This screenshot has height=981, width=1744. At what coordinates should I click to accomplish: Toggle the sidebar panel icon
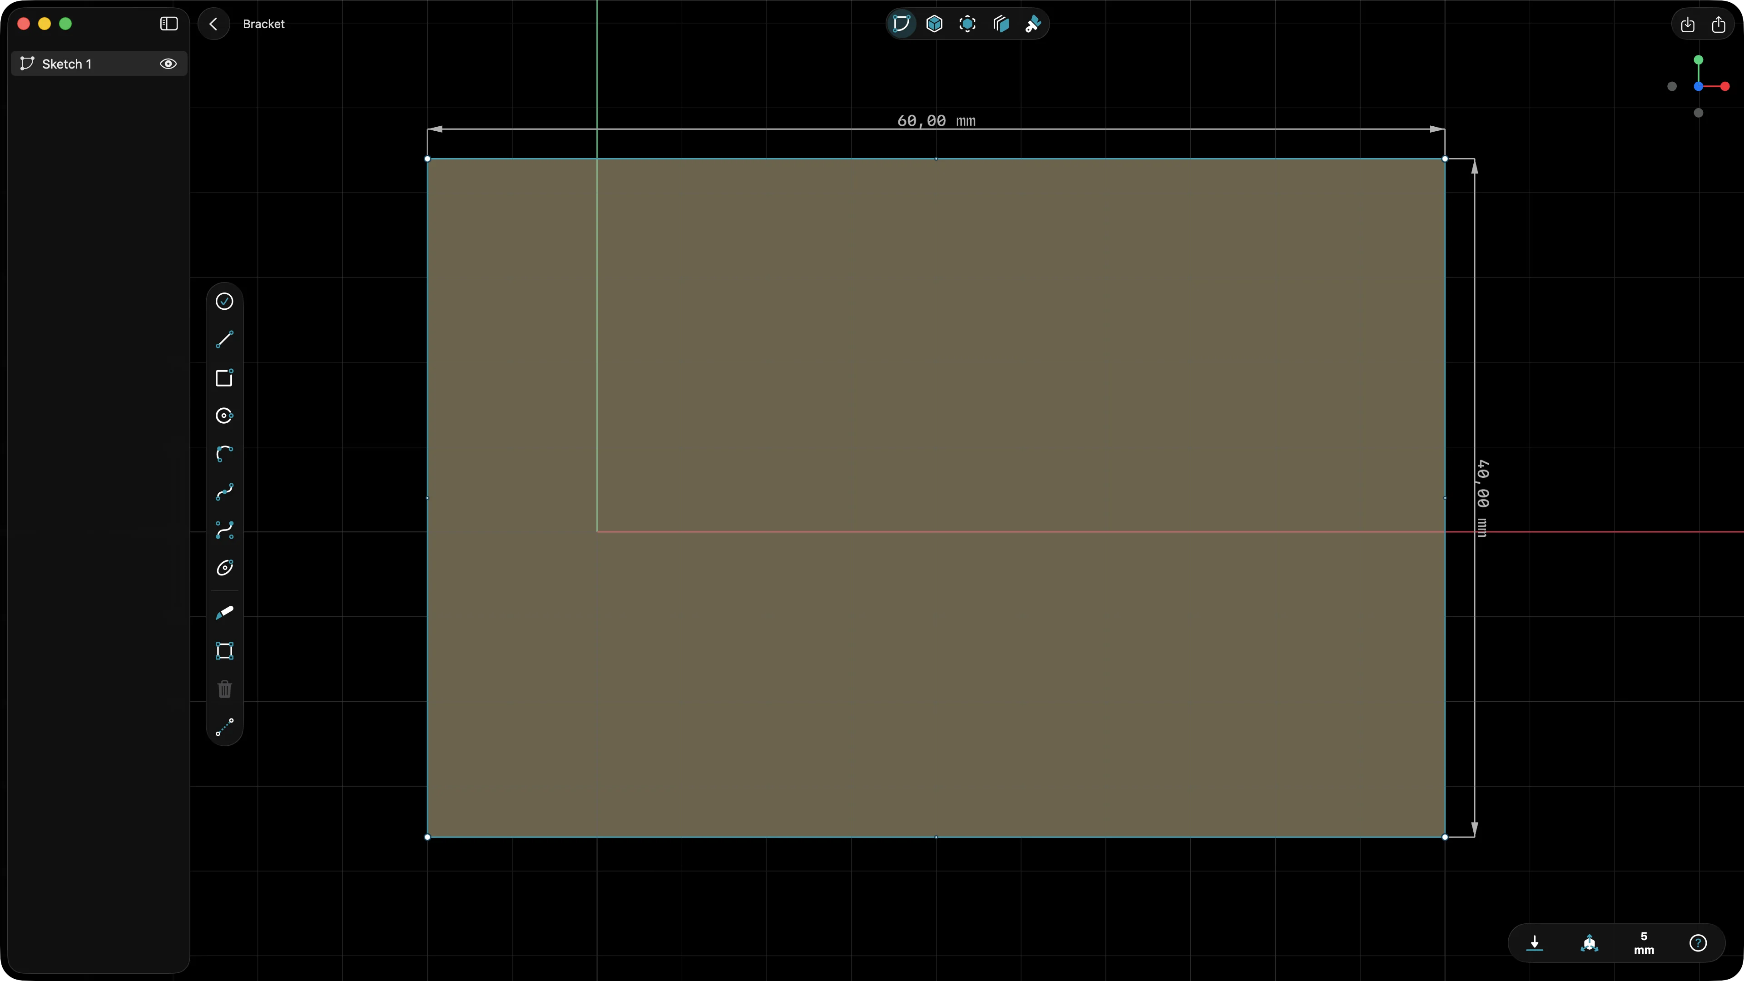(168, 24)
